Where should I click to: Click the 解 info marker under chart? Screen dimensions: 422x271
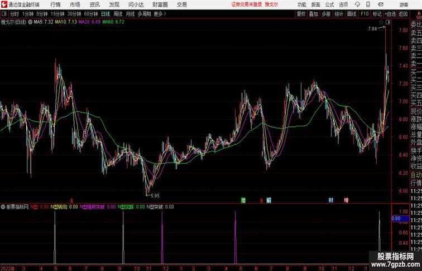[268, 200]
